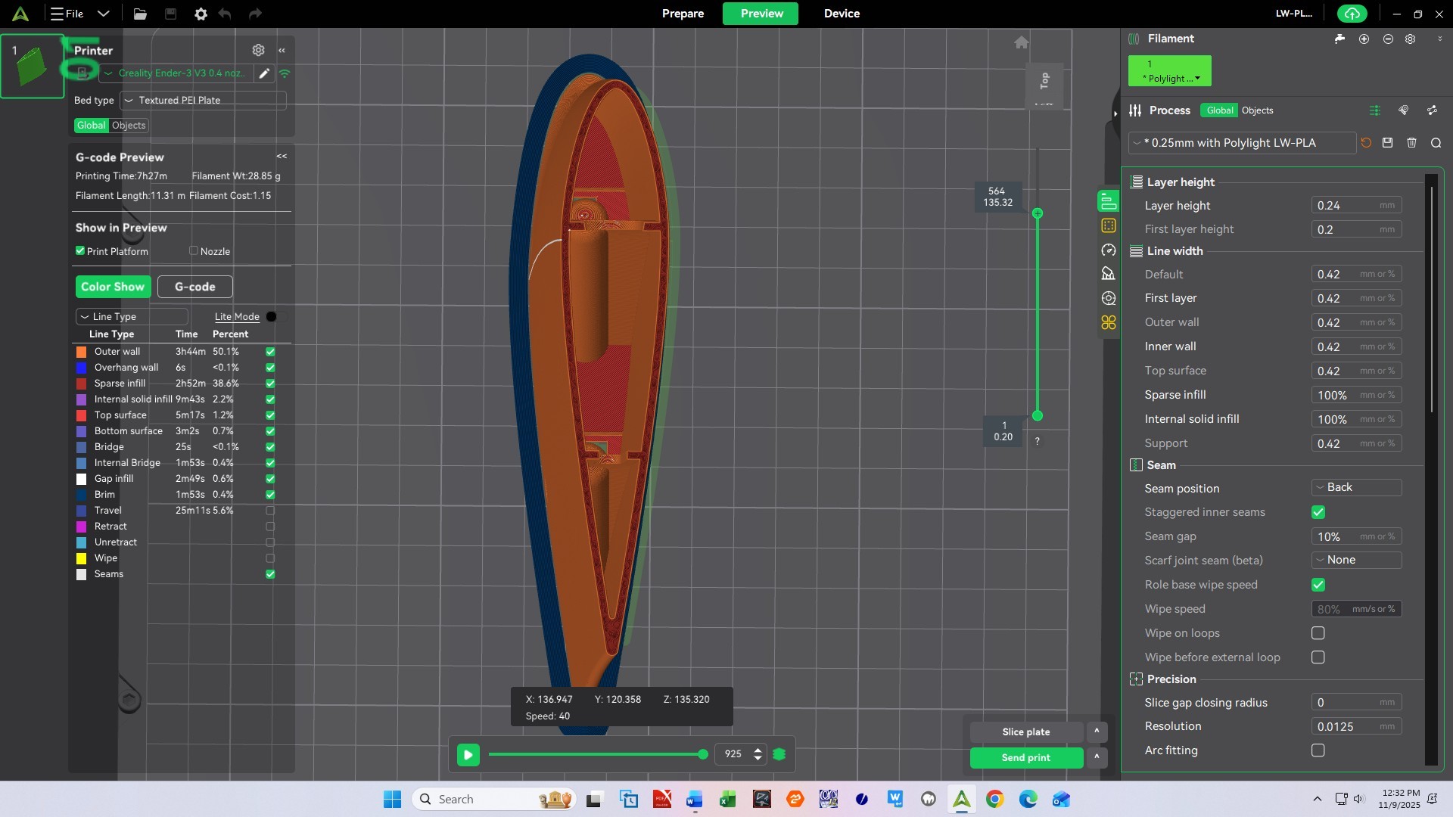1453x817 pixels.
Task: Click the search process settings magnifier icon
Action: [x=1436, y=143]
